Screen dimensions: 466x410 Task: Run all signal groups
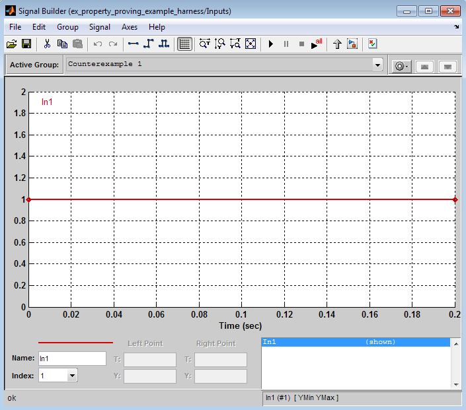pos(317,44)
